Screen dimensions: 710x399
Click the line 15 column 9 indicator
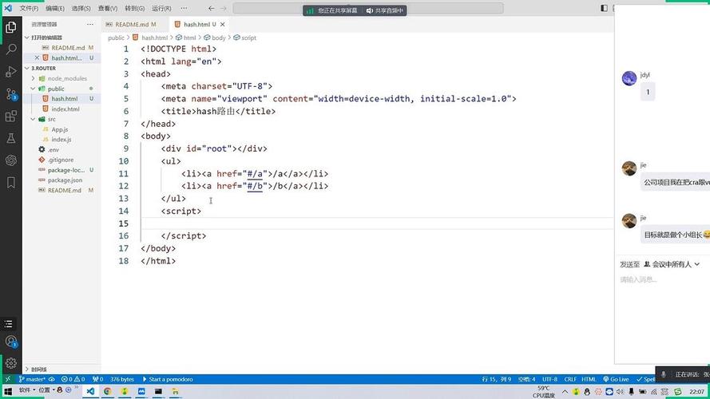496,379
